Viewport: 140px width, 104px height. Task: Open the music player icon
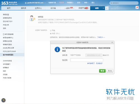[x=137, y=8]
